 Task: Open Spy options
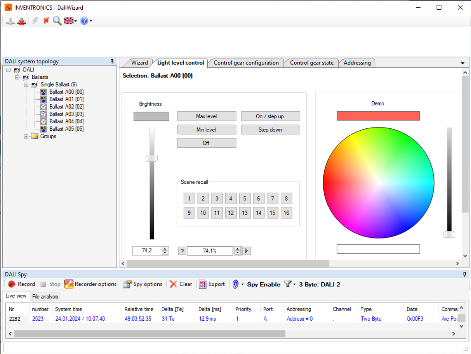tap(143, 284)
